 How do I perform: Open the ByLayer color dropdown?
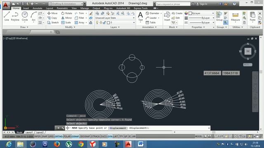[x=201, y=13]
